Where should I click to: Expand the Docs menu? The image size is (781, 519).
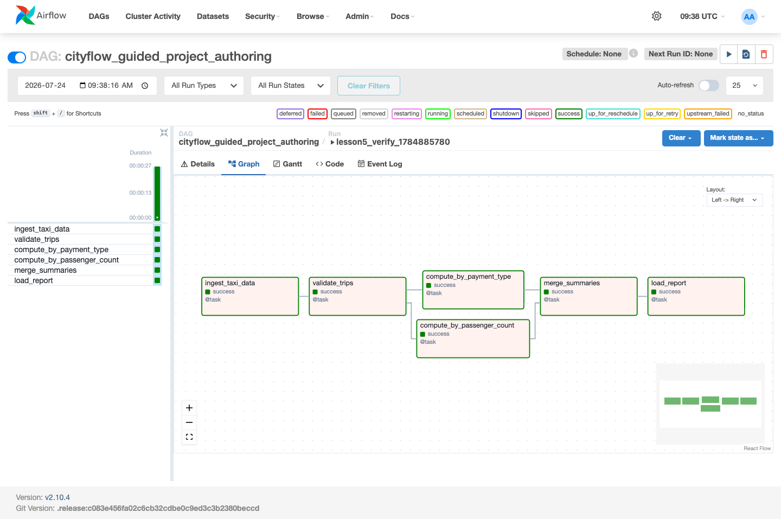(x=402, y=16)
